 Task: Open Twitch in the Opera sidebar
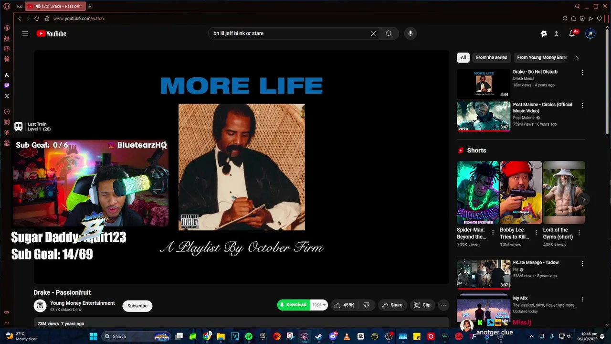7,86
